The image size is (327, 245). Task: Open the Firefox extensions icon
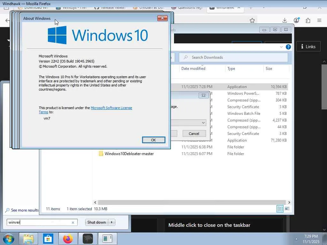pos(308,20)
